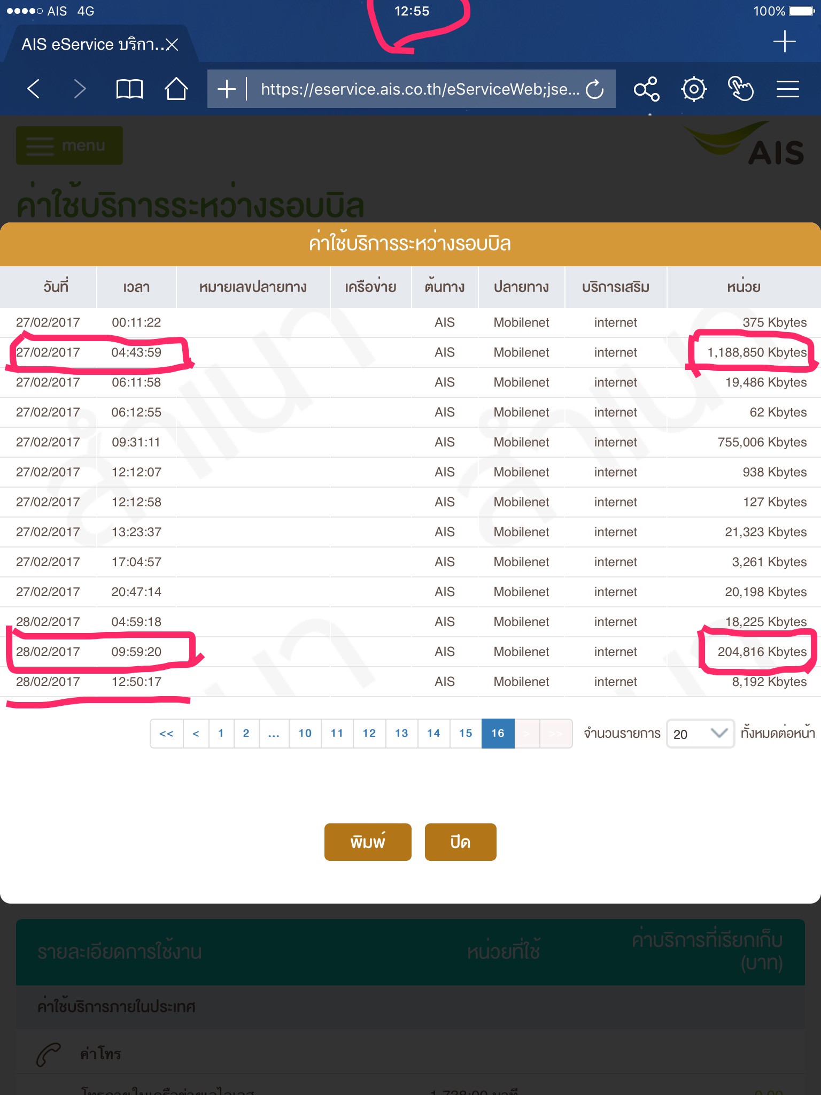This screenshot has height=1095, width=821.
Task: Open page 1 of results
Action: pos(221,734)
